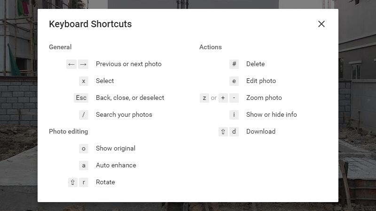
Task: Click the left arrow key icon
Action: 71,64
